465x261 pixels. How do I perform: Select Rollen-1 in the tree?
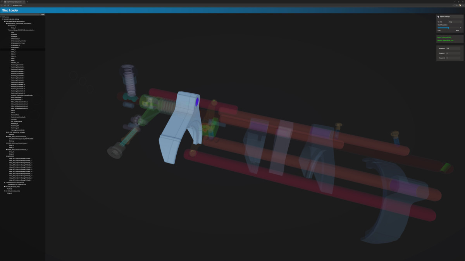pos(13,58)
